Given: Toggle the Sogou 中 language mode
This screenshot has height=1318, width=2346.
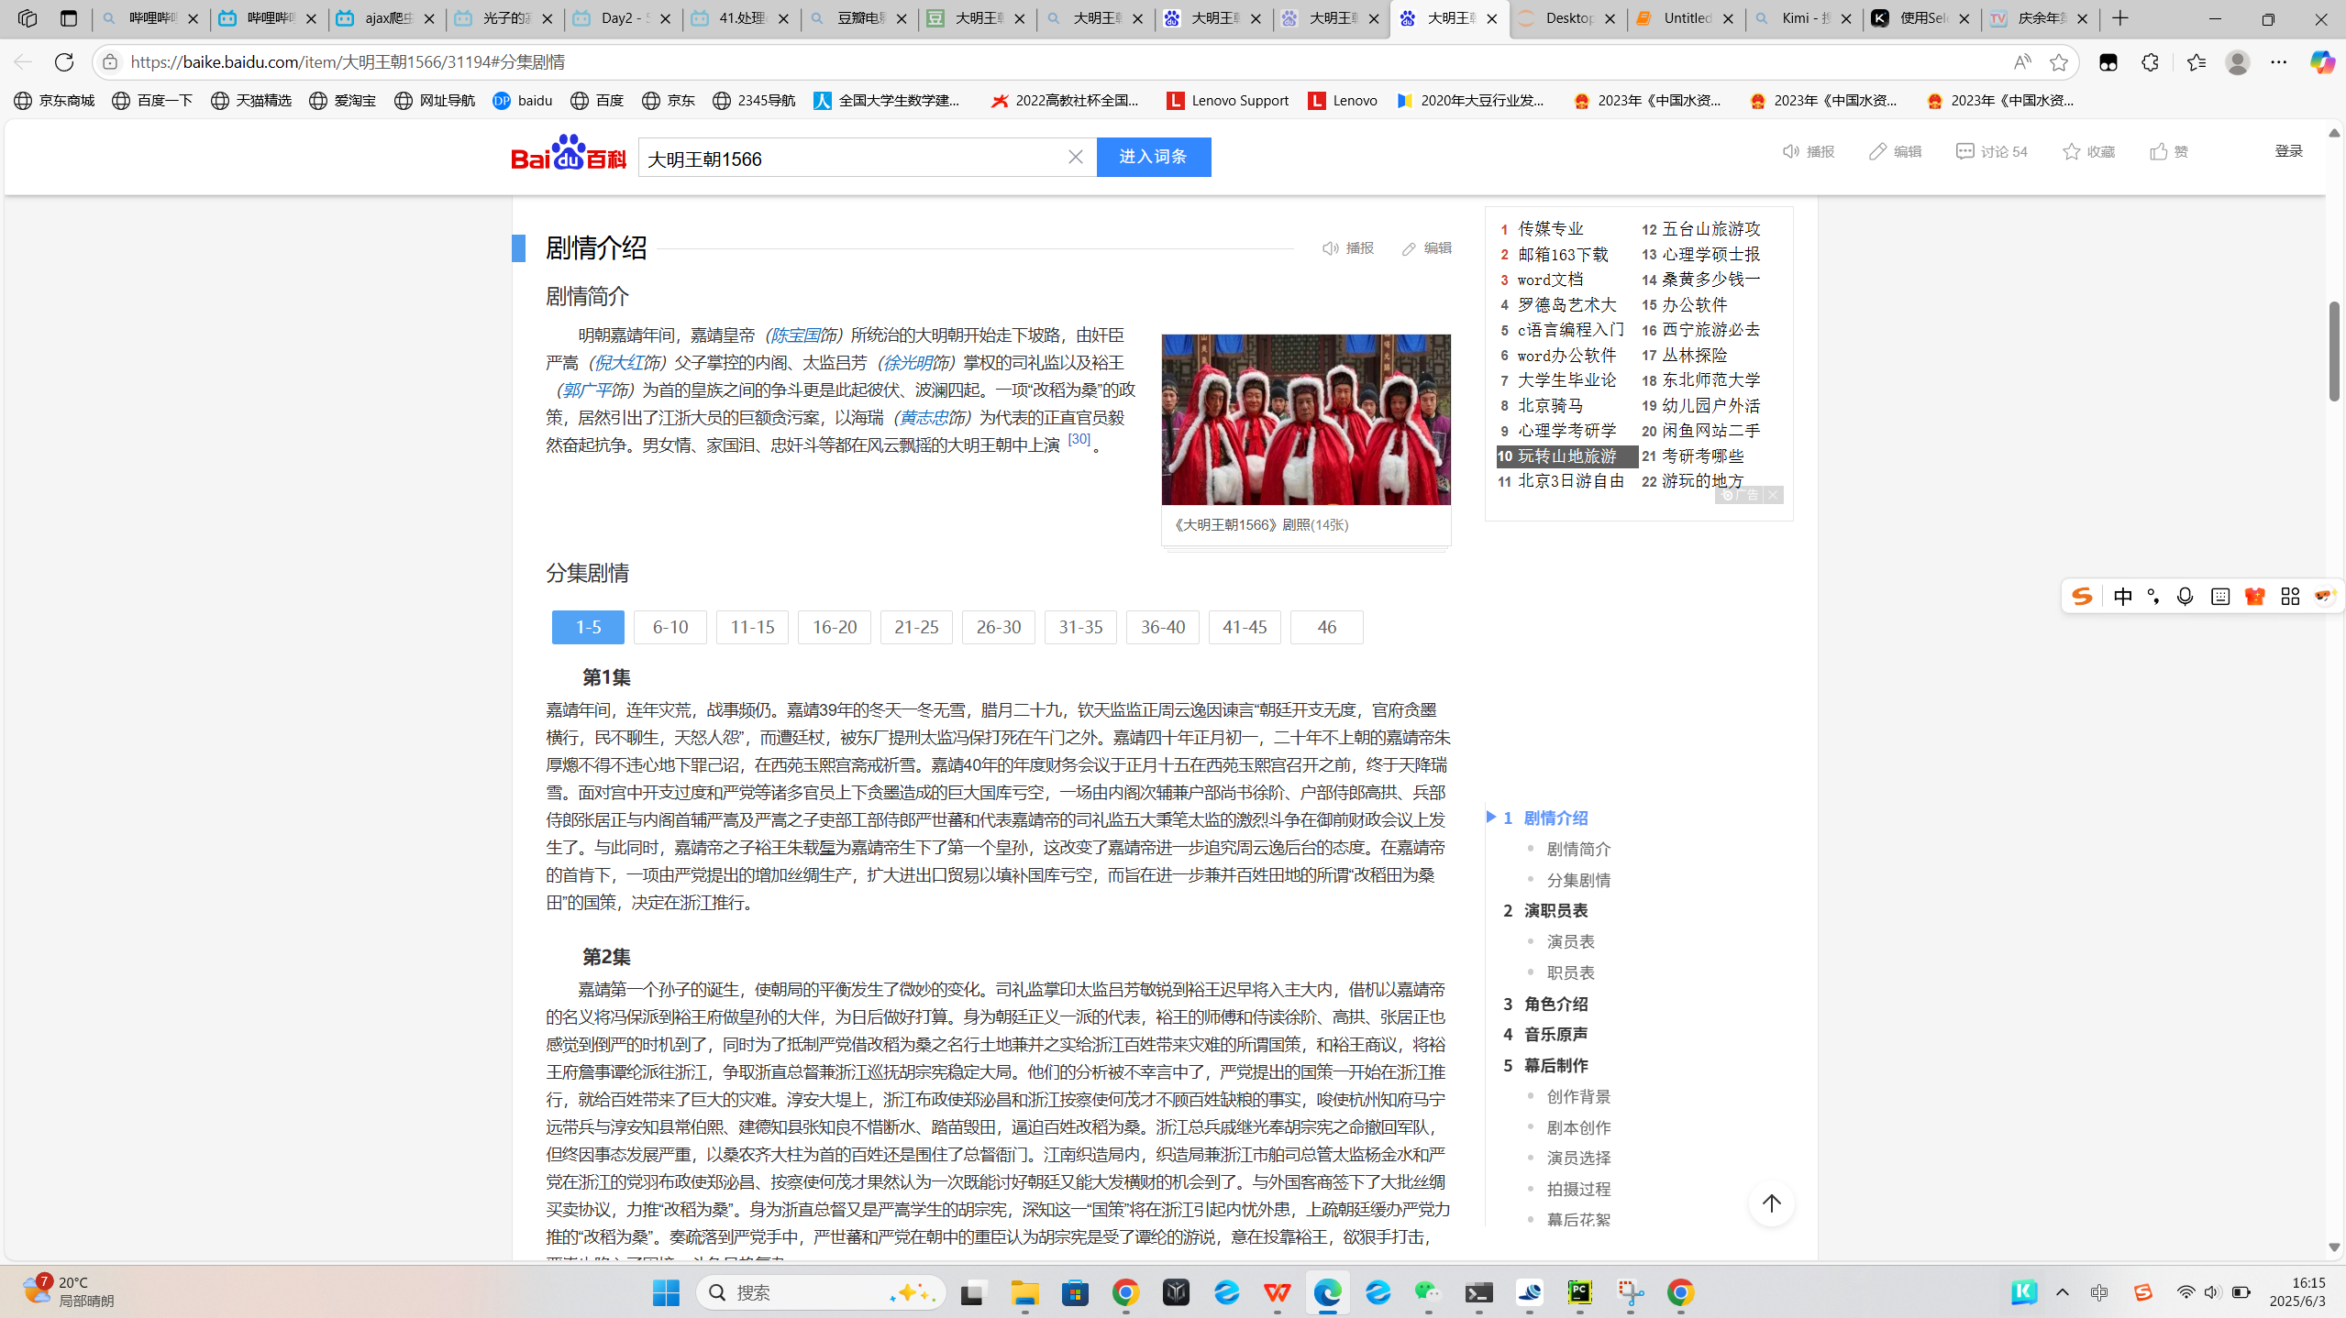Looking at the screenshot, I should [x=2122, y=597].
